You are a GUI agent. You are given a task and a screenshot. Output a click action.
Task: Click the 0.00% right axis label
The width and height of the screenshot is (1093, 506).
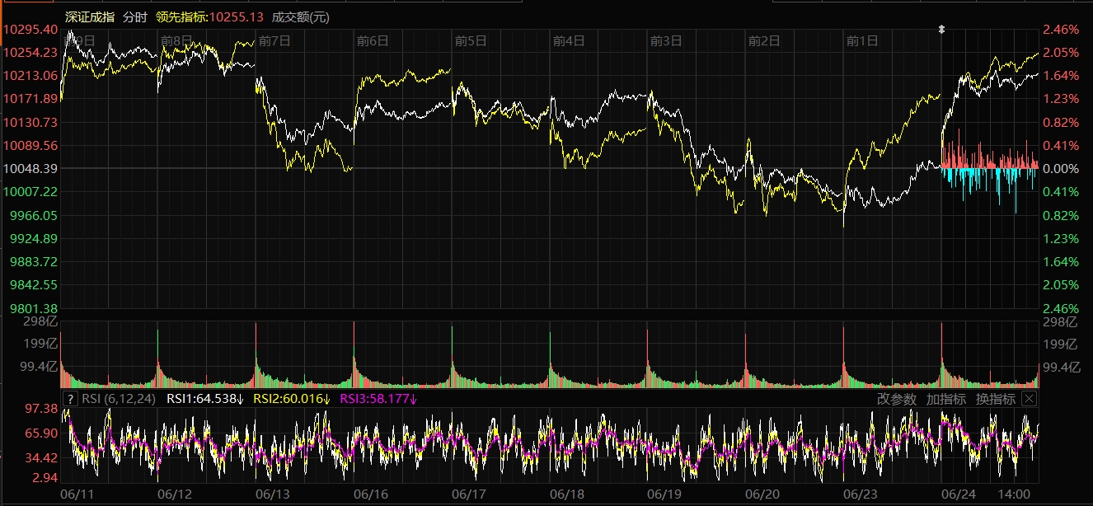point(1061,168)
